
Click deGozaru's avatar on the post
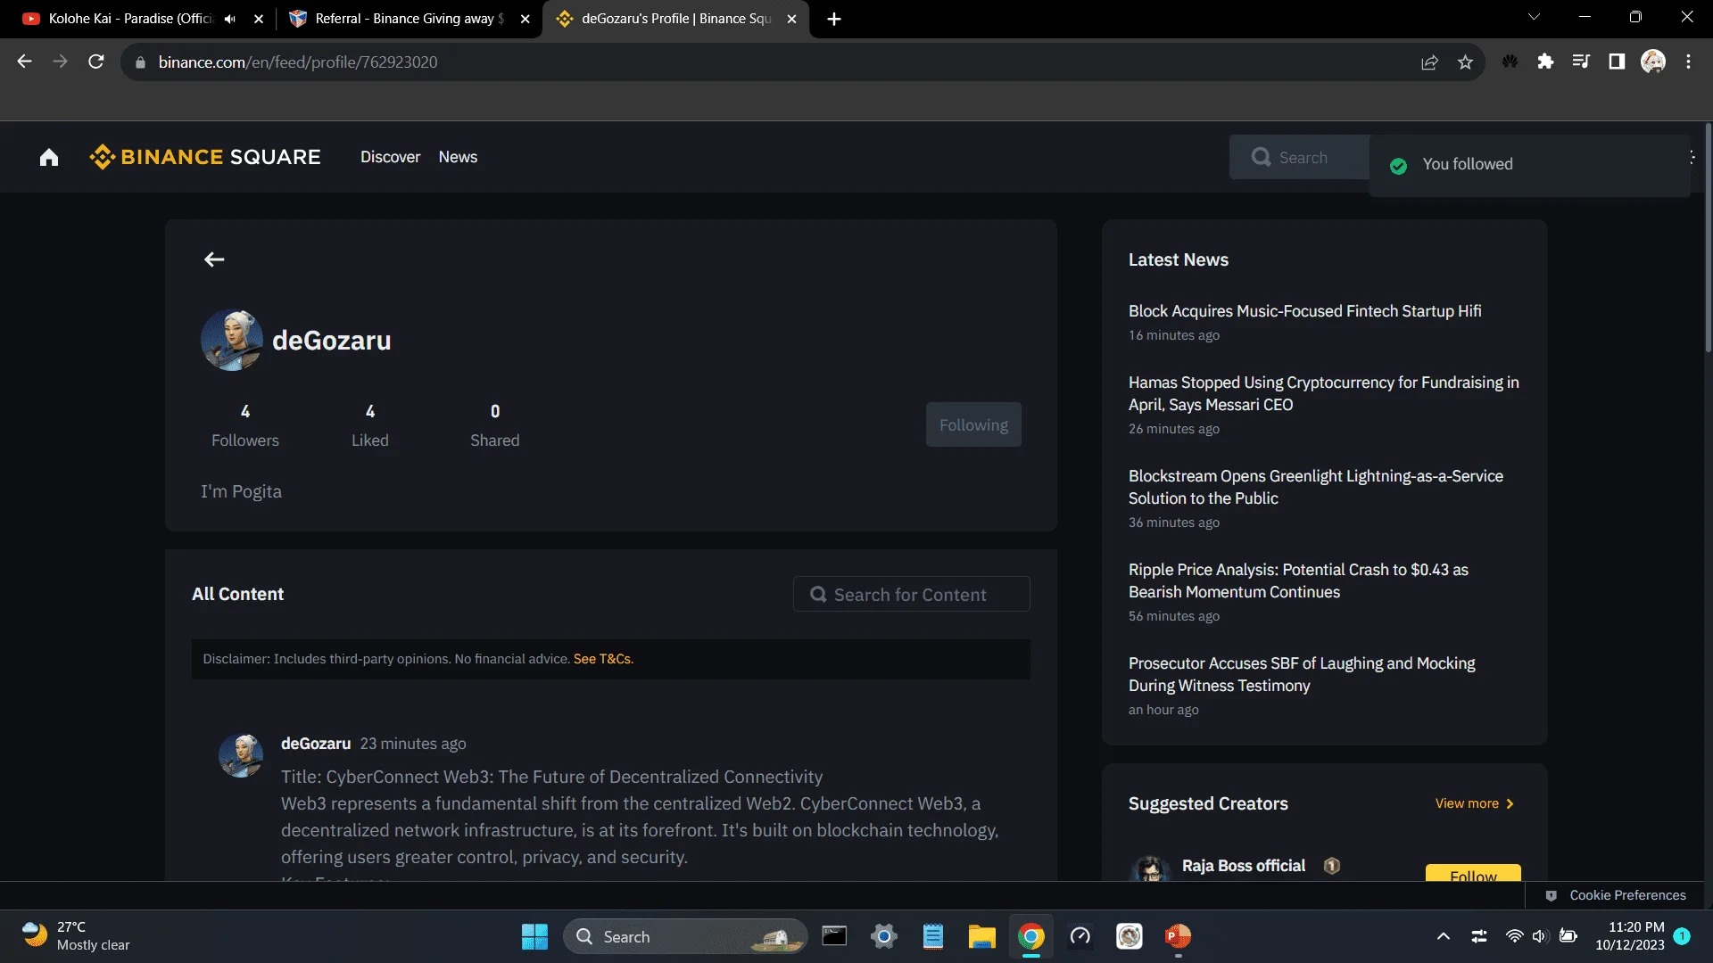pyautogui.click(x=241, y=756)
